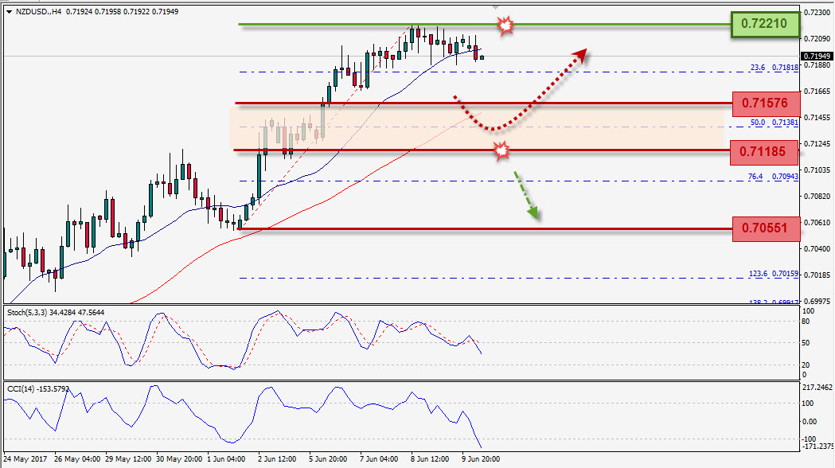Image resolution: width=835 pixels, height=468 pixels.
Task: Click the Stochastic scale value 20
Action: [806, 365]
